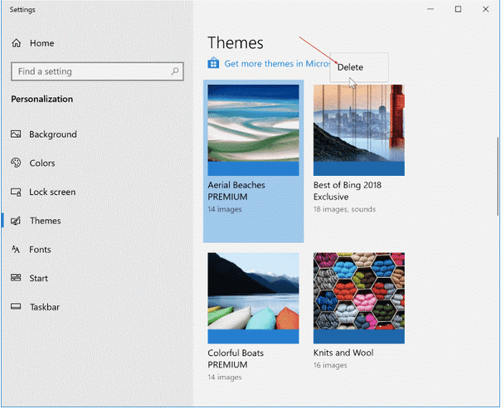Open Start settings page
This screenshot has width=501, height=409.
point(39,278)
